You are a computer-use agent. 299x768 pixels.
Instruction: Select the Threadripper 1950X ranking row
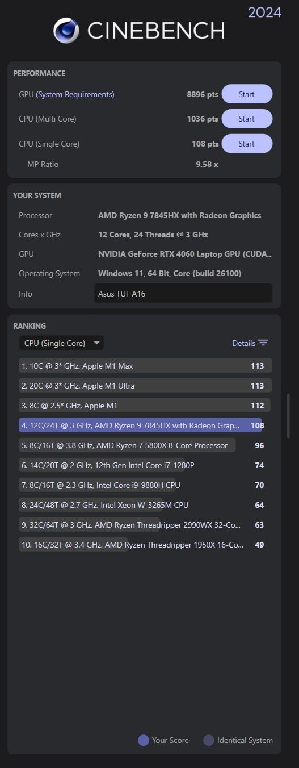click(145, 545)
